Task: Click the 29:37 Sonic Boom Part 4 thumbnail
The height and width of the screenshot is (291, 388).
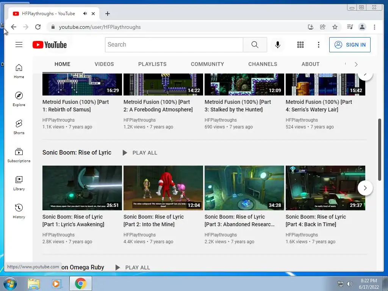Action: click(x=325, y=188)
